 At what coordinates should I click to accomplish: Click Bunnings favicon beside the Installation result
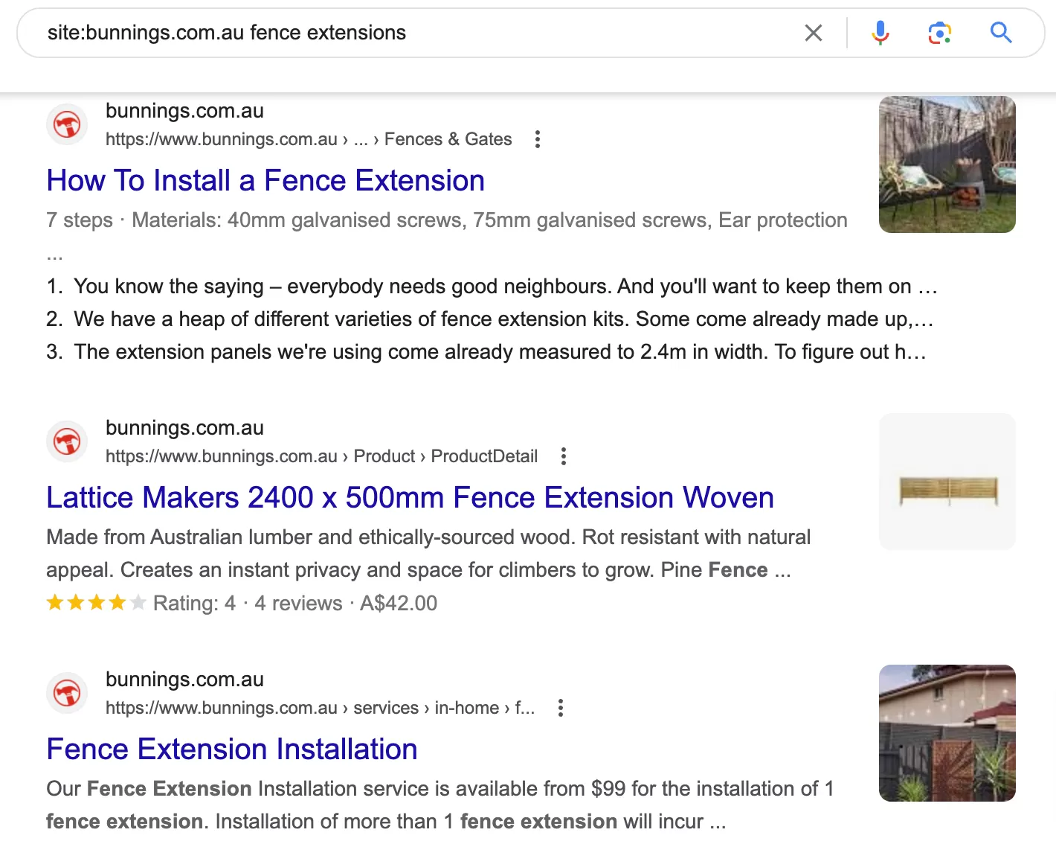point(68,693)
